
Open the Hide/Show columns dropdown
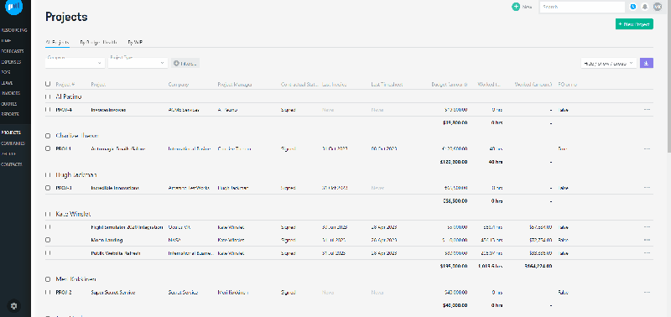click(x=609, y=63)
